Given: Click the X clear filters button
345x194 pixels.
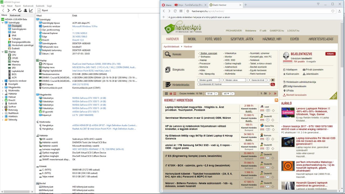Looking at the screenshot, I should pyautogui.click(x=273, y=80).
